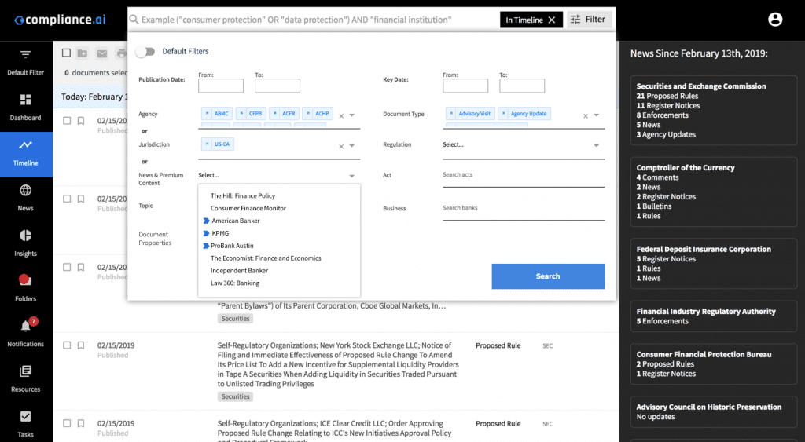
Task: Select the ICE Clear Credit document checkbox
Action: pyautogui.click(x=67, y=423)
